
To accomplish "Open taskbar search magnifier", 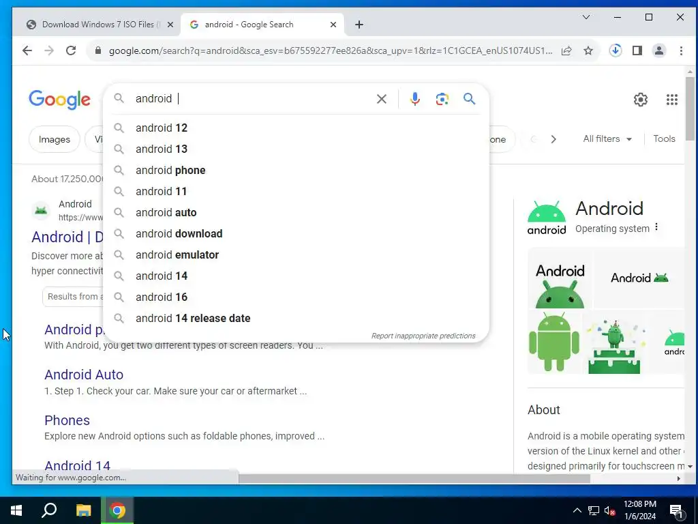I will pyautogui.click(x=49, y=510).
